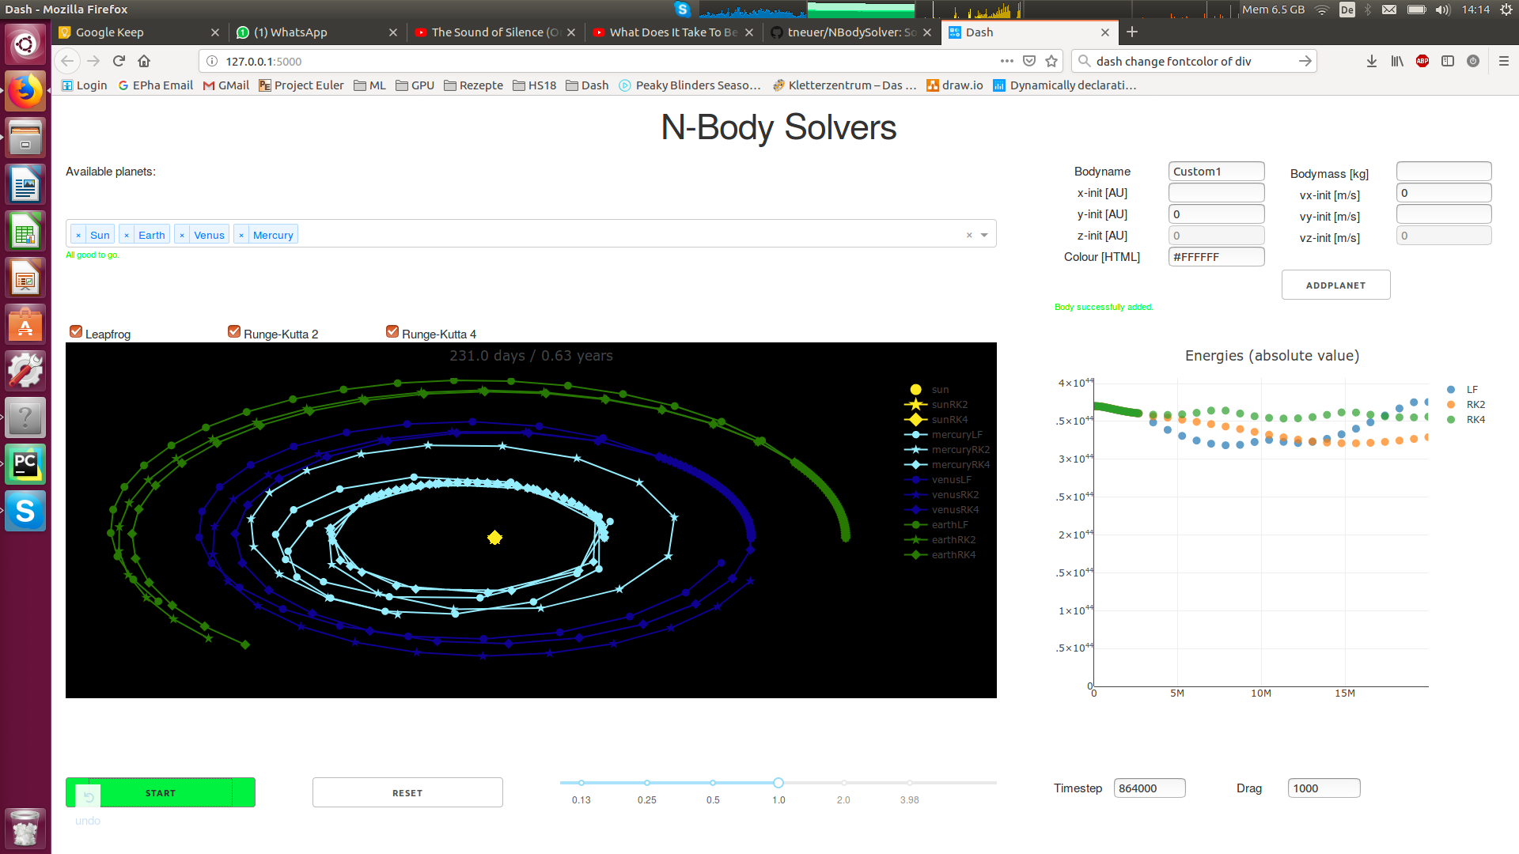Open PyCharm from the dock
The height and width of the screenshot is (854, 1519).
pos(25,464)
